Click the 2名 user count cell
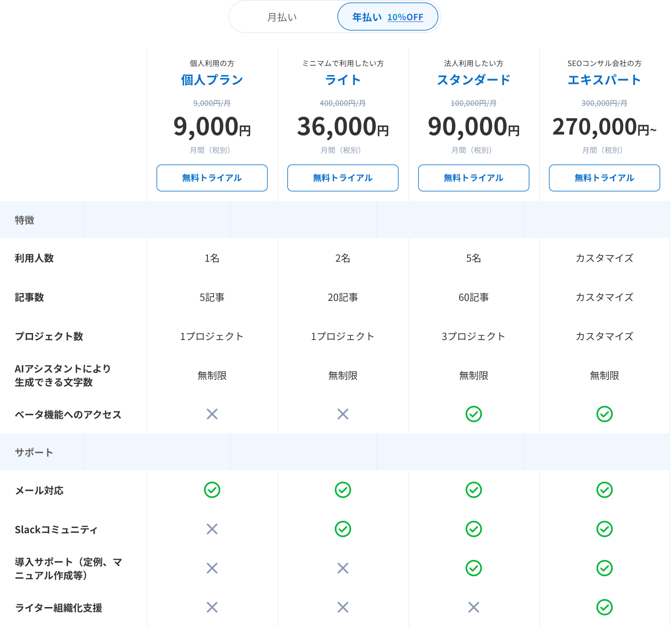 [x=343, y=258]
